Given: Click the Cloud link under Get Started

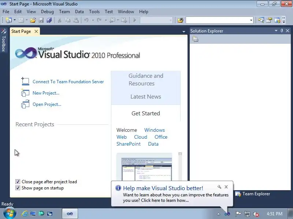Looking at the screenshot, I should (141, 137).
